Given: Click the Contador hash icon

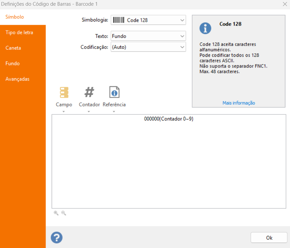Looking at the screenshot, I should click(x=89, y=92).
